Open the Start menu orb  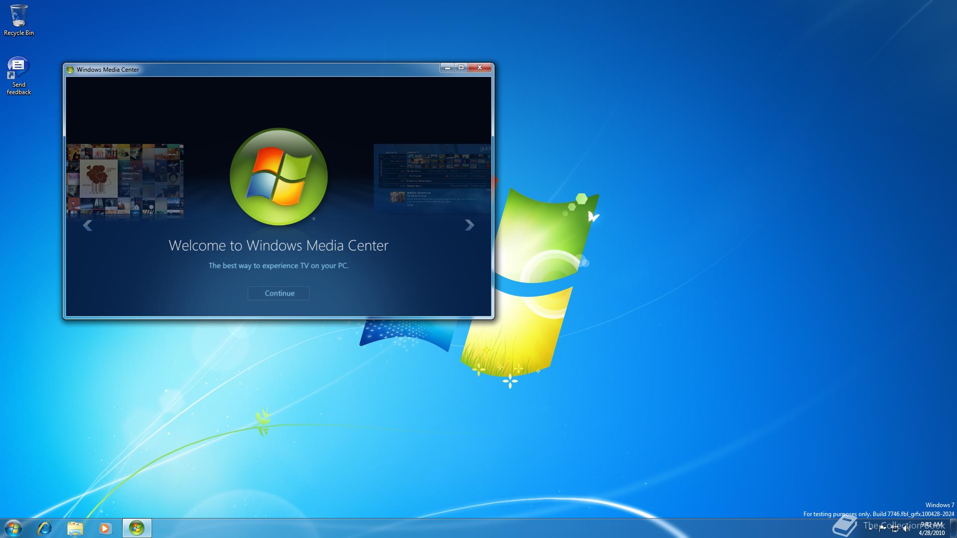pyautogui.click(x=13, y=528)
